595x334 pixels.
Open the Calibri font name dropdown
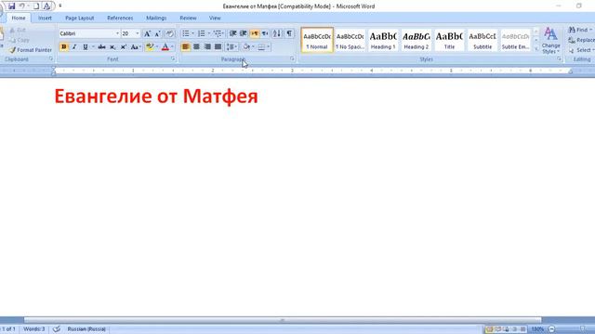point(117,33)
